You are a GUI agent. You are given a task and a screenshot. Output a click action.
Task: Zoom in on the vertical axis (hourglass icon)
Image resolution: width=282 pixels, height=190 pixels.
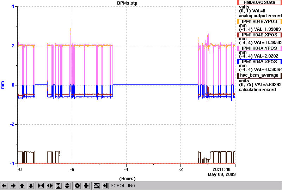tap(59, 186)
